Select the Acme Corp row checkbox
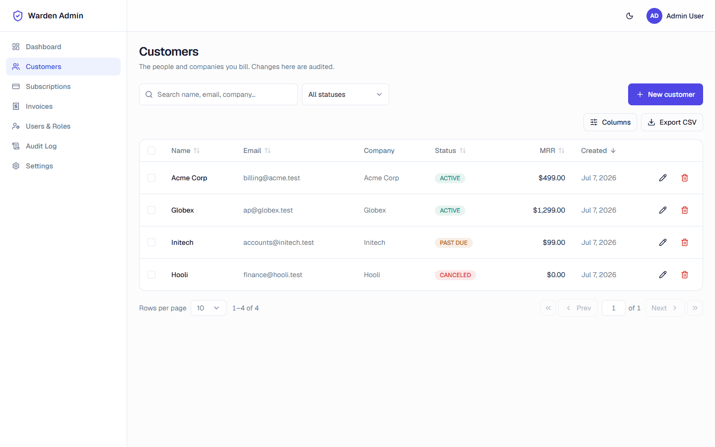 (x=151, y=178)
